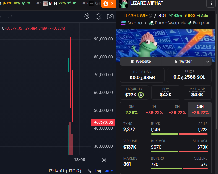Open chart settings gear icon
Viewport: 218px width, 174px height.
(x=99, y=16)
